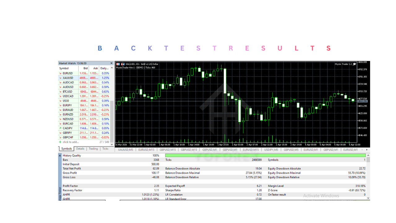Click the plus icon to add a symbol
The image size is (396, 223).
(x=61, y=142)
